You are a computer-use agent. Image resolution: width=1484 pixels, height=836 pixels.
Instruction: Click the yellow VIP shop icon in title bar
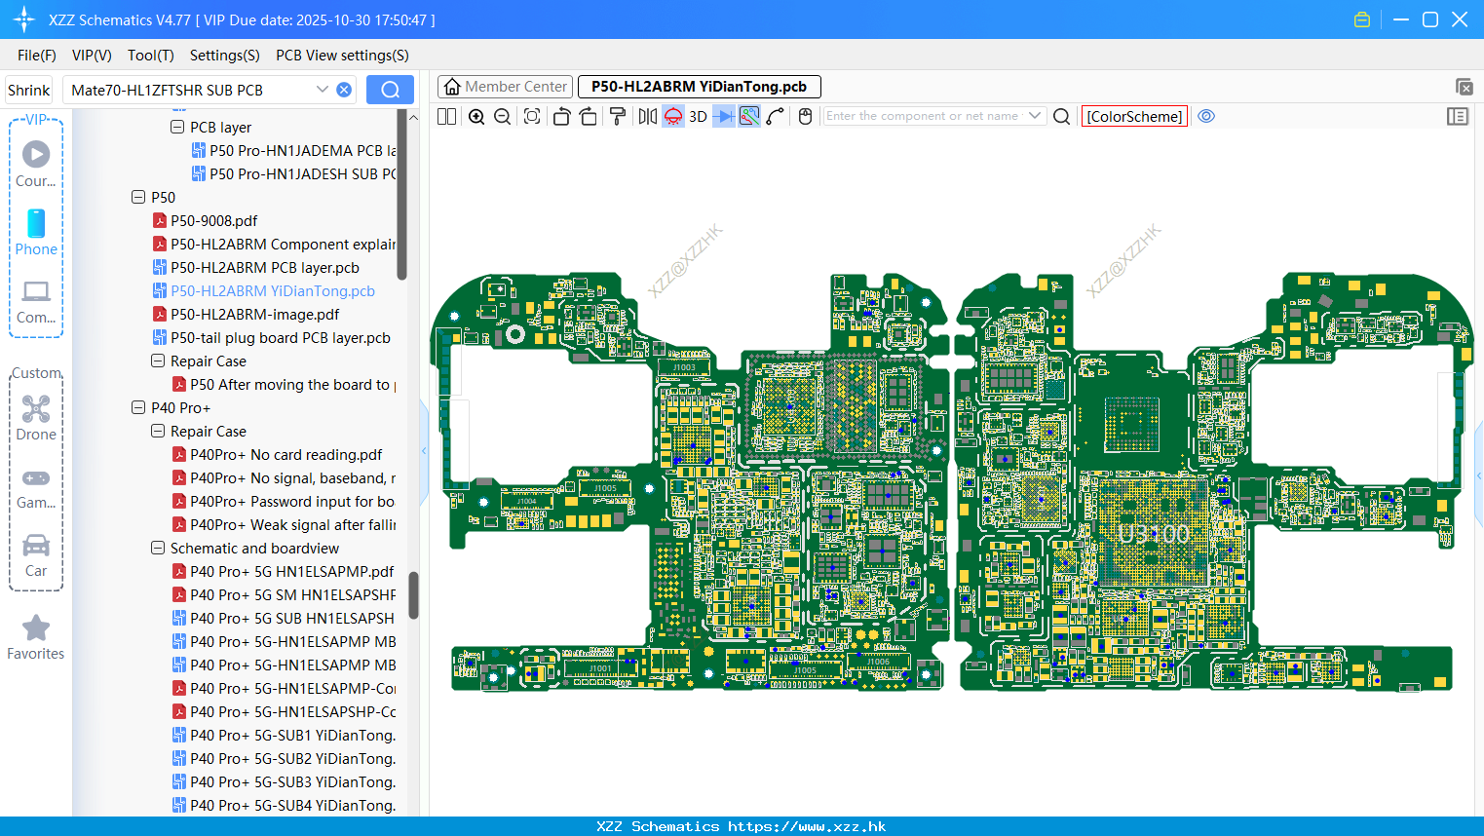coord(1362,19)
